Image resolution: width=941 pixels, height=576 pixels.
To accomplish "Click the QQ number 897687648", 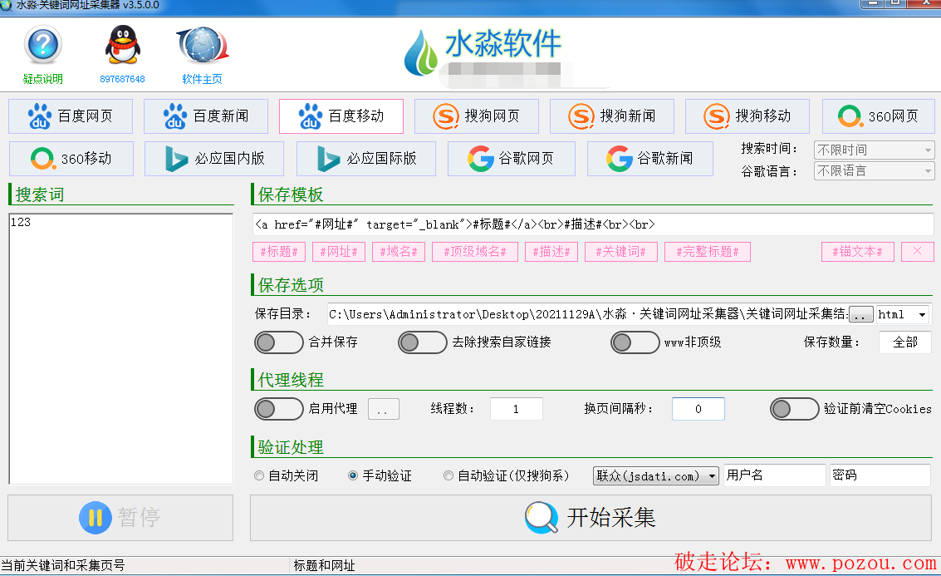I will tap(122, 79).
